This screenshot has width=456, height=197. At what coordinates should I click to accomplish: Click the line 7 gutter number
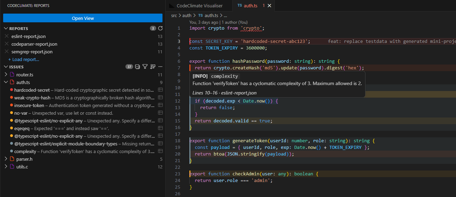click(179, 68)
